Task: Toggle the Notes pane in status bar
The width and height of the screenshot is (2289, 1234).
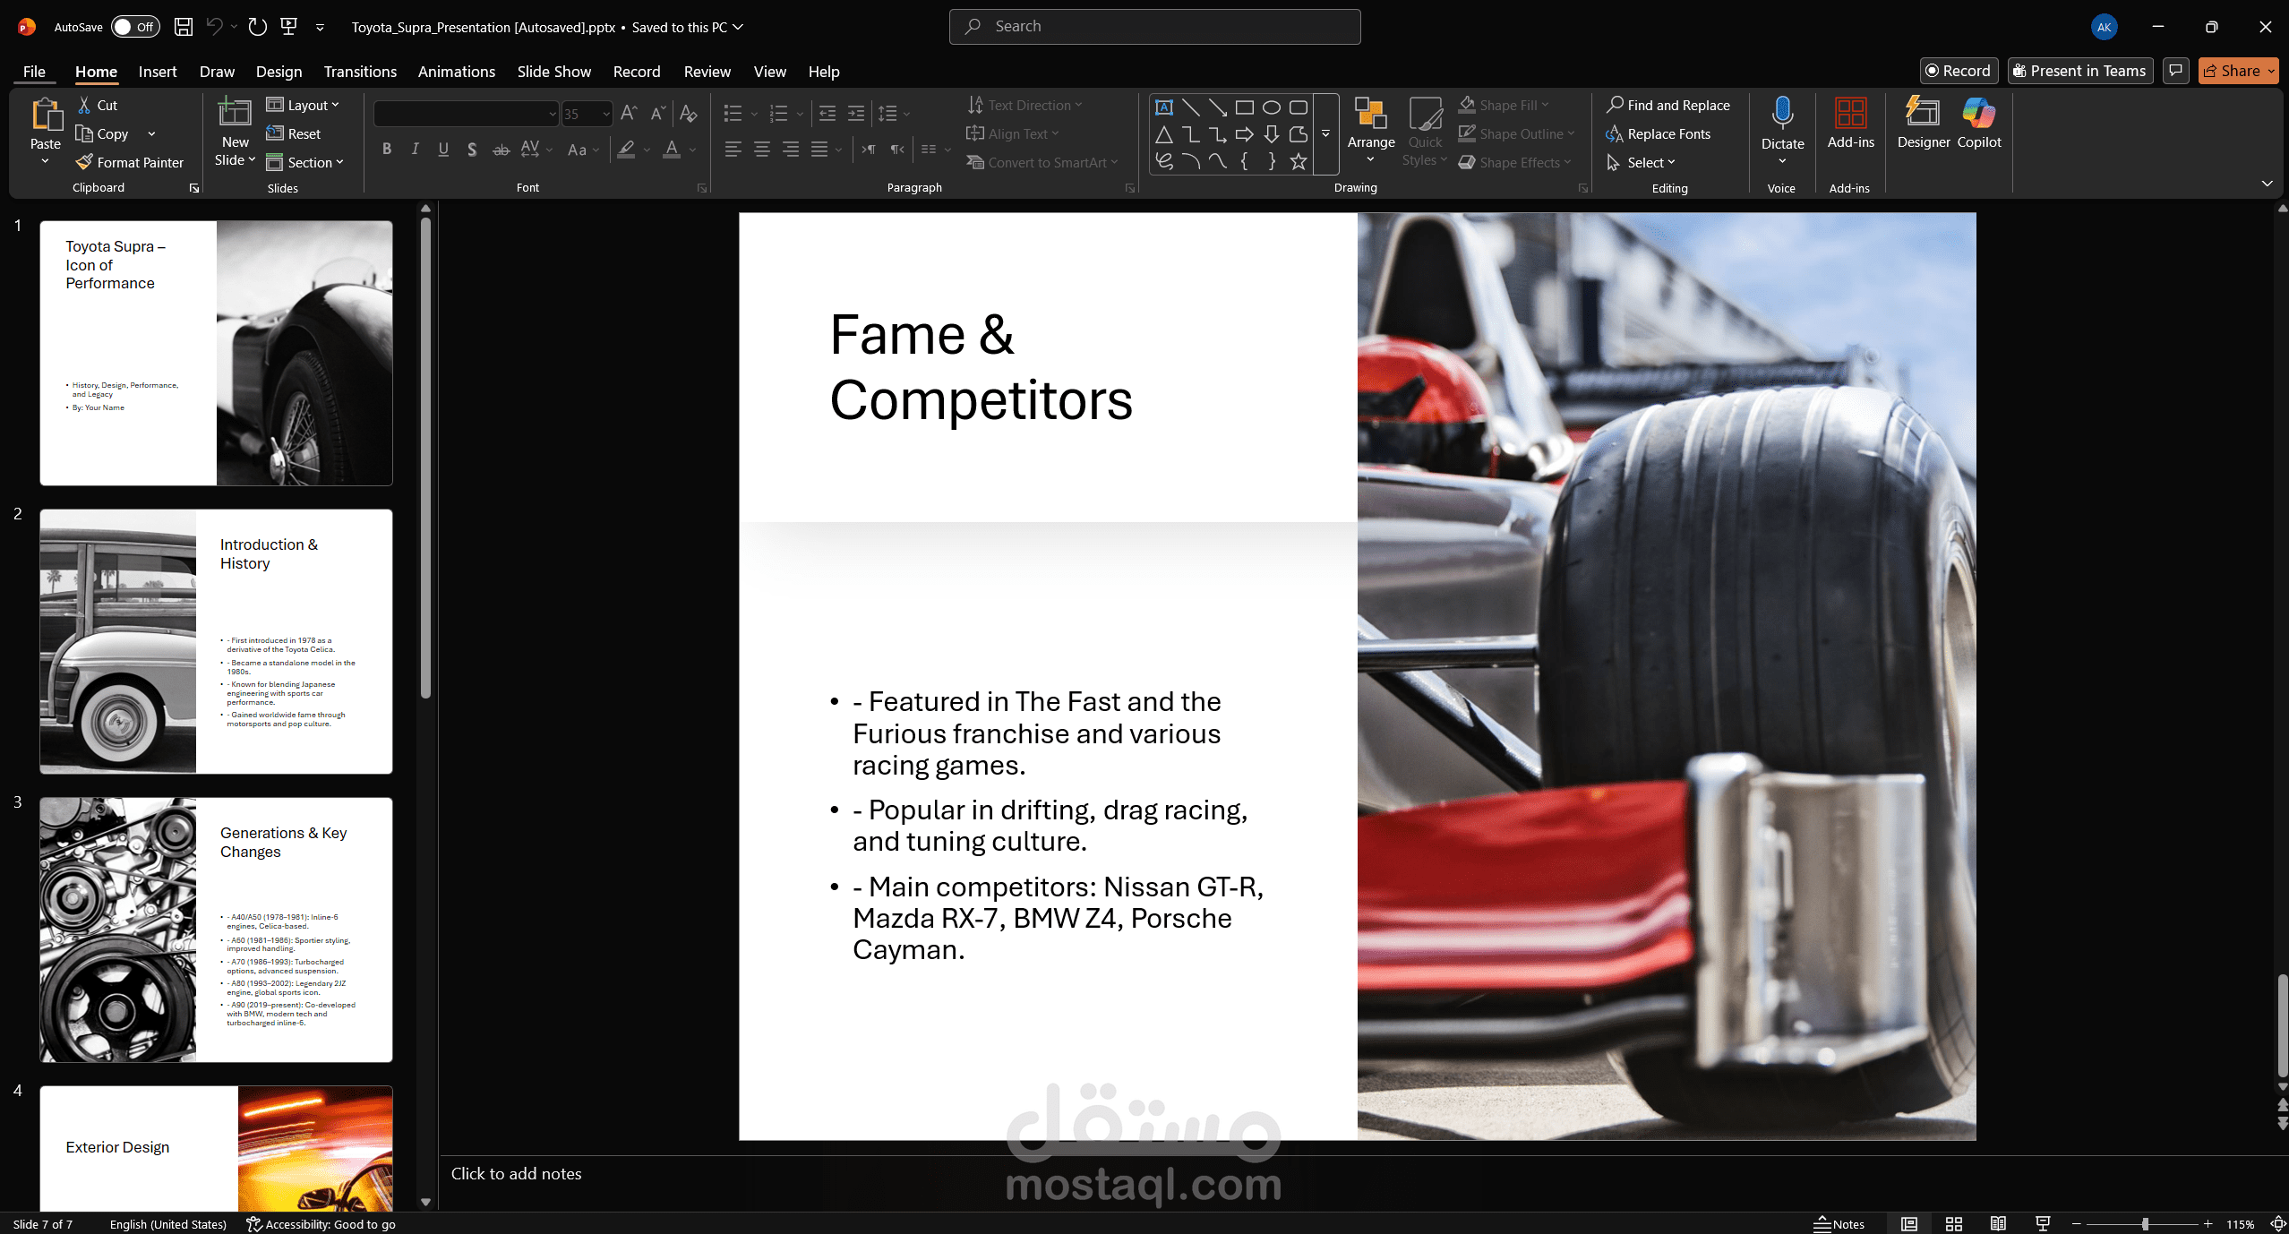Action: pos(1839,1224)
